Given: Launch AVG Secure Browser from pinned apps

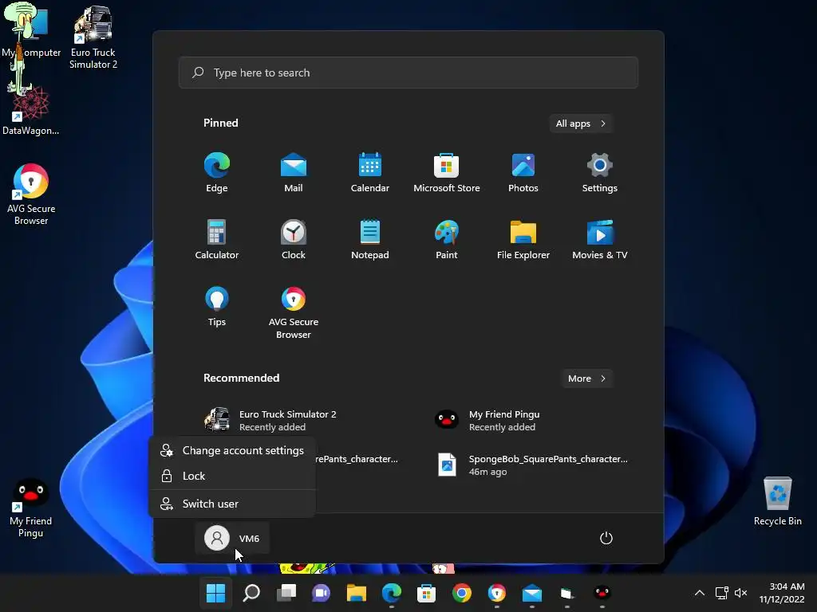Looking at the screenshot, I should [294, 312].
